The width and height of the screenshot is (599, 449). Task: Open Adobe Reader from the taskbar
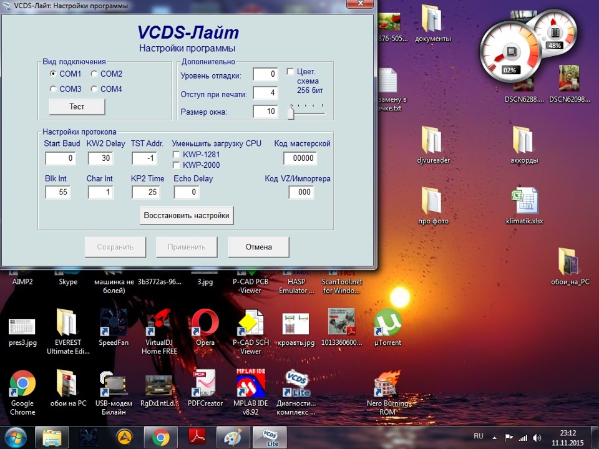point(197,438)
